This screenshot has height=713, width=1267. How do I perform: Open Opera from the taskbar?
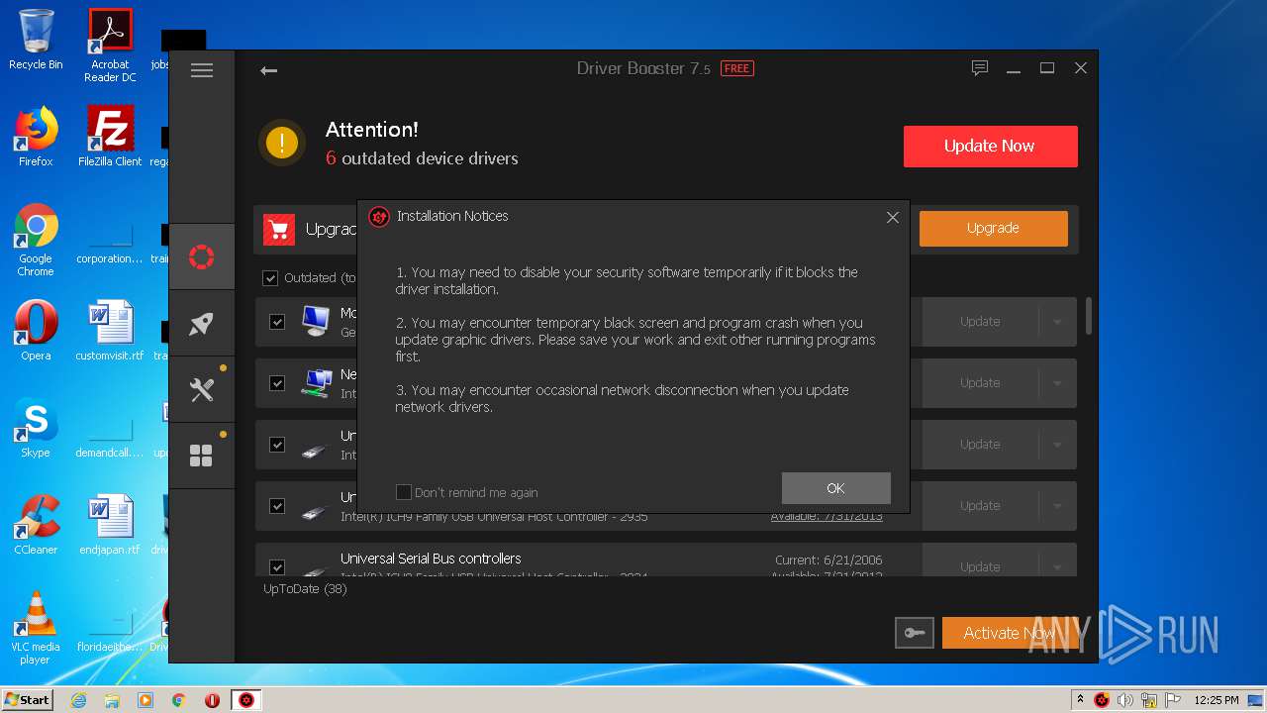[x=212, y=700]
